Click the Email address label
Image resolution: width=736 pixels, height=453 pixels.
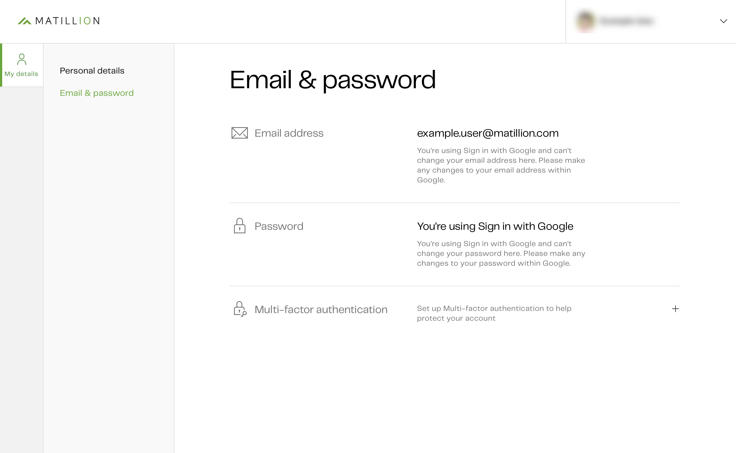coord(289,133)
